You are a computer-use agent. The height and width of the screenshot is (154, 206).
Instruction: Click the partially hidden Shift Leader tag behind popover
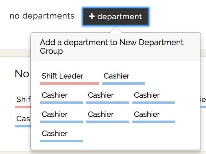(x=23, y=100)
